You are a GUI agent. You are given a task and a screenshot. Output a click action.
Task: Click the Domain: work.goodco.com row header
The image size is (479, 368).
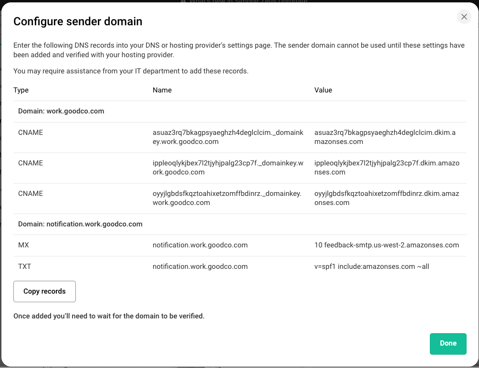pos(60,111)
